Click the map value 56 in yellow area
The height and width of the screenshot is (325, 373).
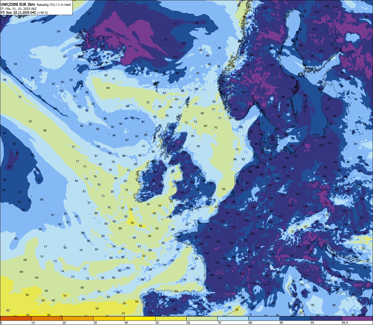[x=27, y=295]
